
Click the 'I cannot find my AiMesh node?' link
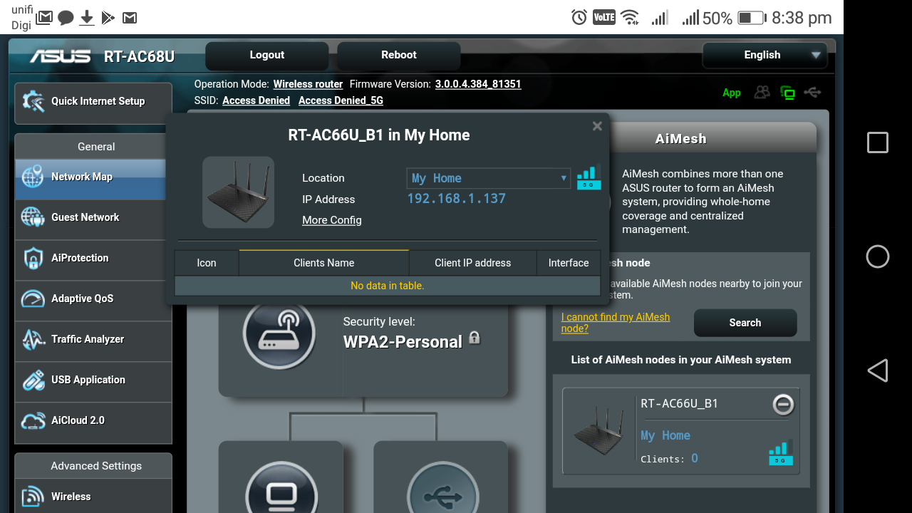[x=616, y=323]
